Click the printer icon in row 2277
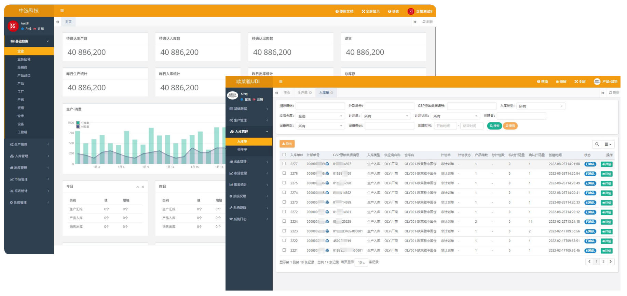 click(x=327, y=164)
